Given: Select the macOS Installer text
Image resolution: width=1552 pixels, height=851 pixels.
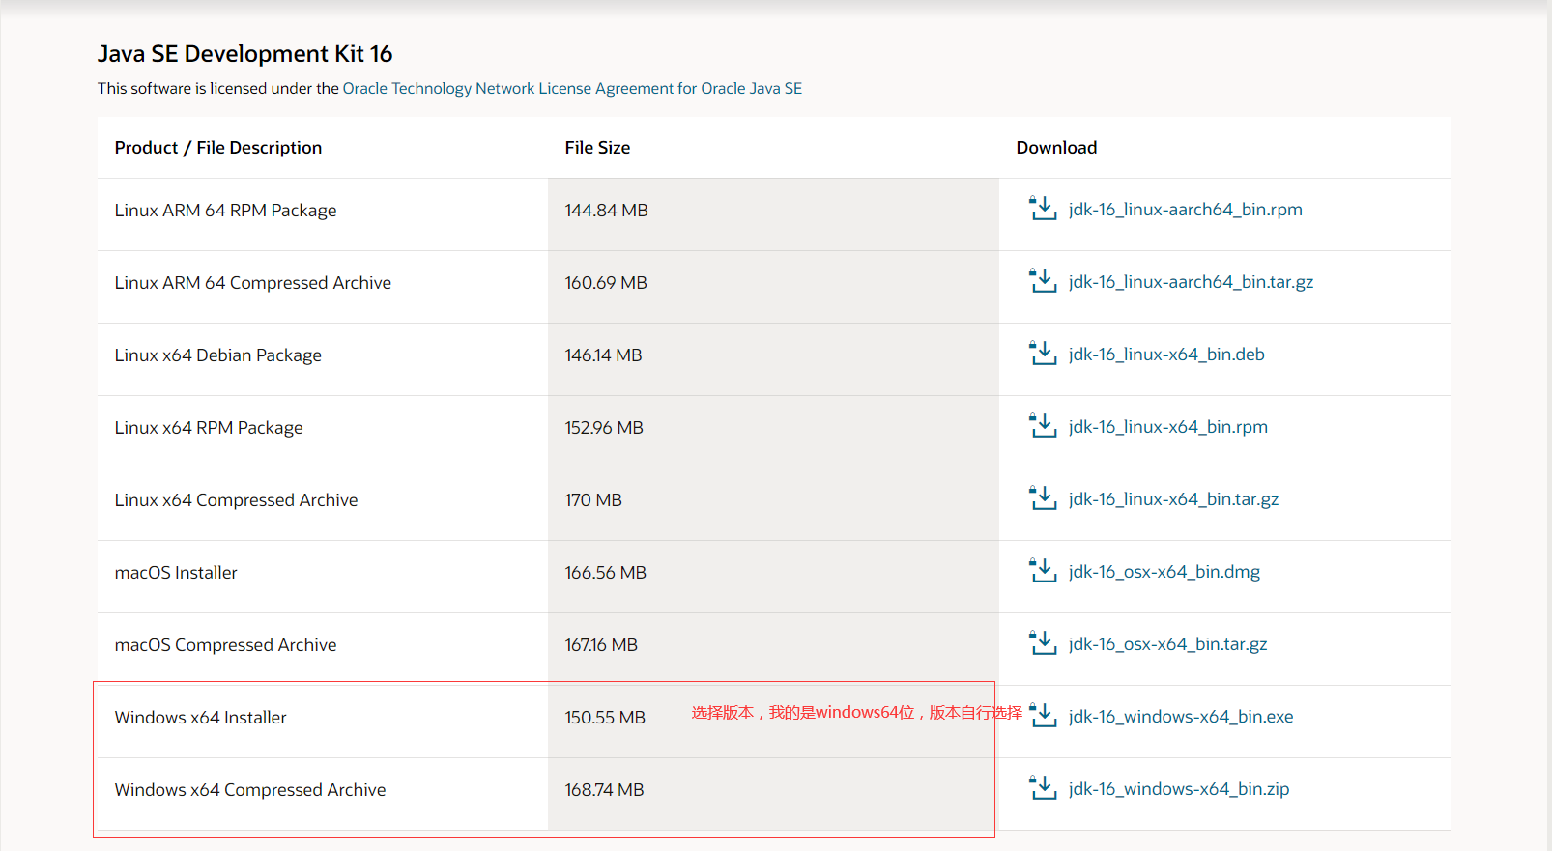Looking at the screenshot, I should point(176,573).
